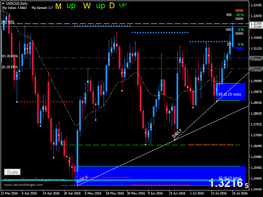Click the yellow W trend indicator letter
263x197 pixels.
pyautogui.click(x=87, y=6)
